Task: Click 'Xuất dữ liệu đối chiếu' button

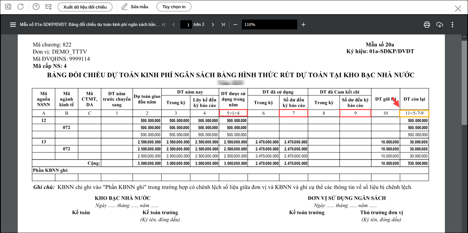Action: point(85,7)
